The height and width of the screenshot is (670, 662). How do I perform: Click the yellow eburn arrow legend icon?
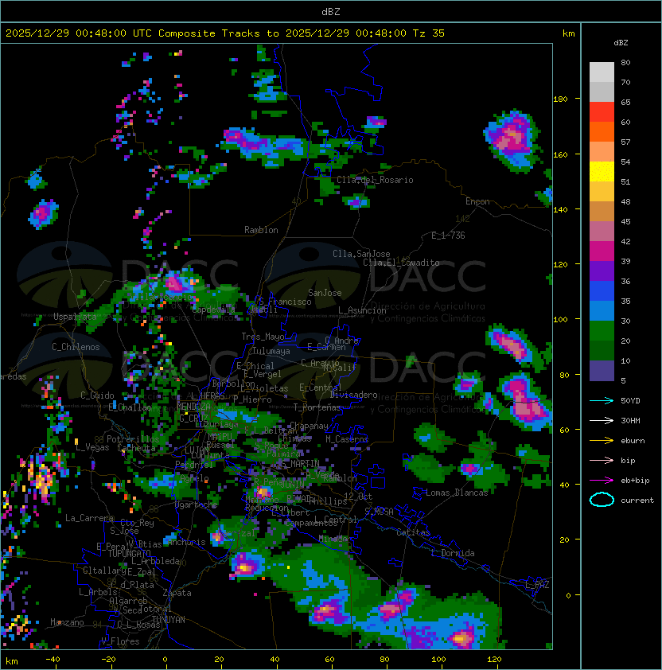[602, 440]
